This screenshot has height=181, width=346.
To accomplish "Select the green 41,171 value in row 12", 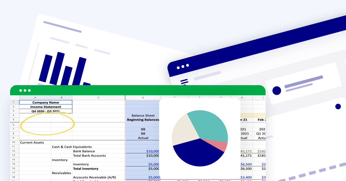I will [246, 151].
